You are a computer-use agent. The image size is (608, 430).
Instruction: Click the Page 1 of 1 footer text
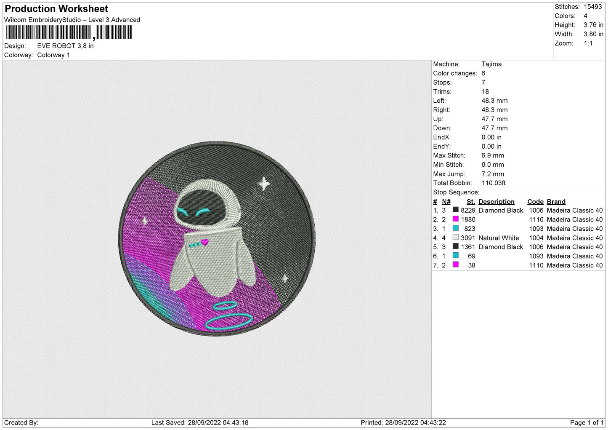tap(587, 422)
